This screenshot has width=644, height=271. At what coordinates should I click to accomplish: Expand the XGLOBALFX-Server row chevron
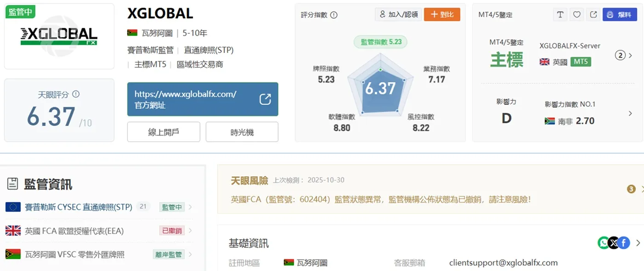point(630,56)
